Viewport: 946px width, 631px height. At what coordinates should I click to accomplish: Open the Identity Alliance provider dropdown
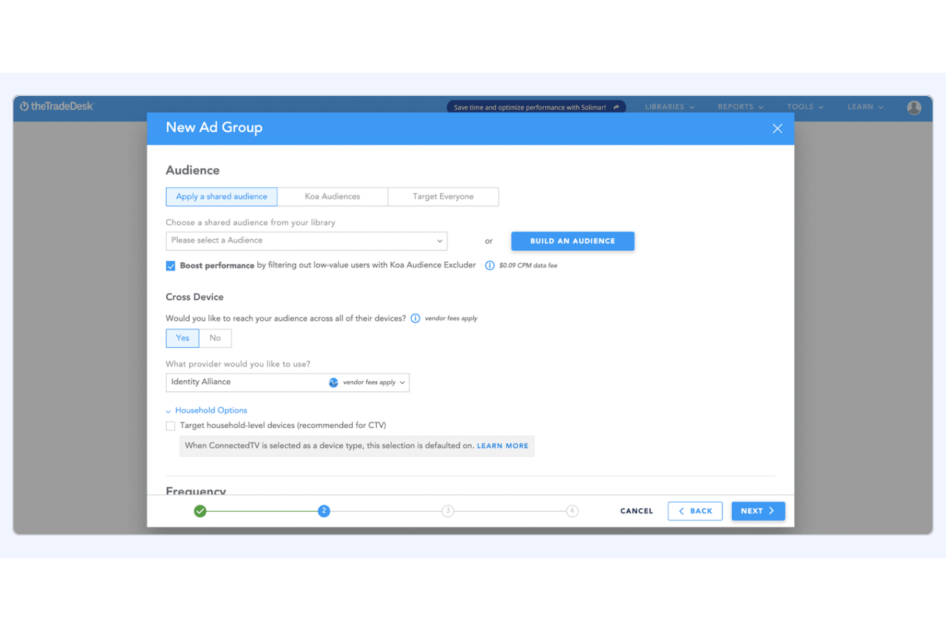pyautogui.click(x=288, y=382)
